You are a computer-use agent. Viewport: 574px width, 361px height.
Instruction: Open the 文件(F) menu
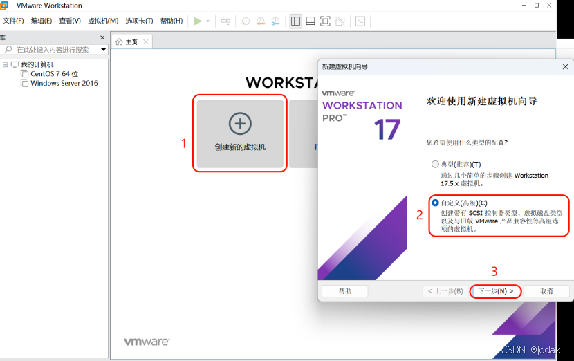(14, 21)
